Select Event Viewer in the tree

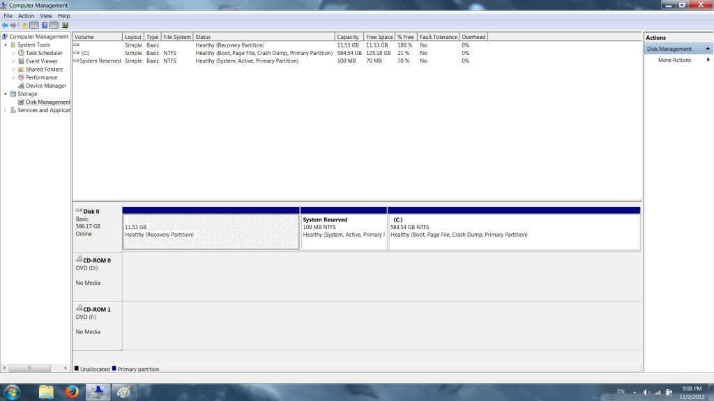tap(42, 61)
